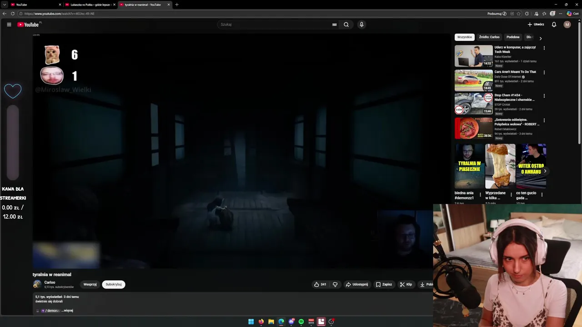The width and height of the screenshot is (582, 327).
Task: Subscribe to Carloo with Subskrybuj
Action: coord(114,284)
